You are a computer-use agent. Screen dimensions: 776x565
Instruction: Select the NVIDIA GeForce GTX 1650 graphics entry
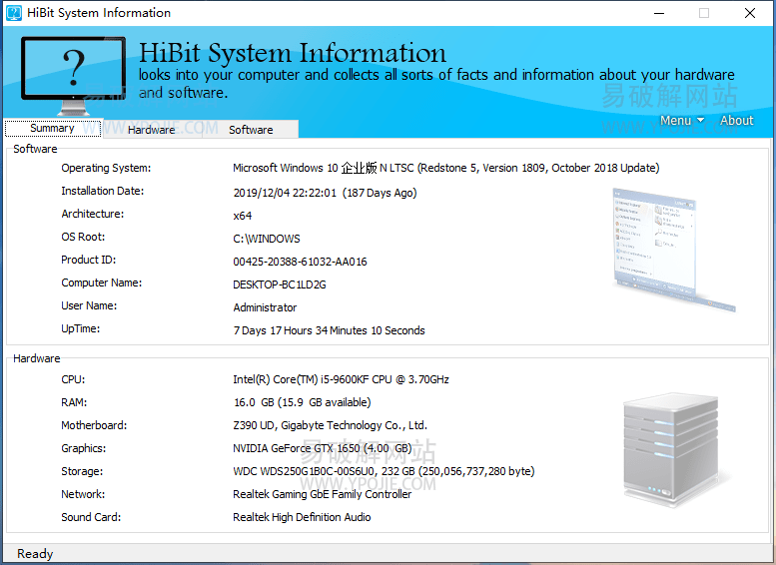tap(324, 449)
